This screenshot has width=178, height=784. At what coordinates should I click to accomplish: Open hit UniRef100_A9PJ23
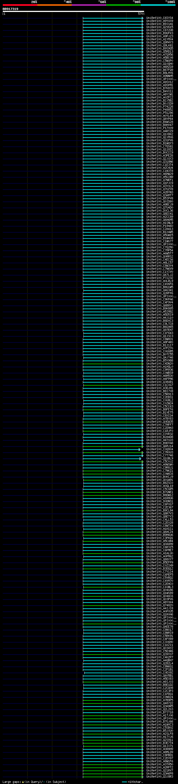pos(160,36)
